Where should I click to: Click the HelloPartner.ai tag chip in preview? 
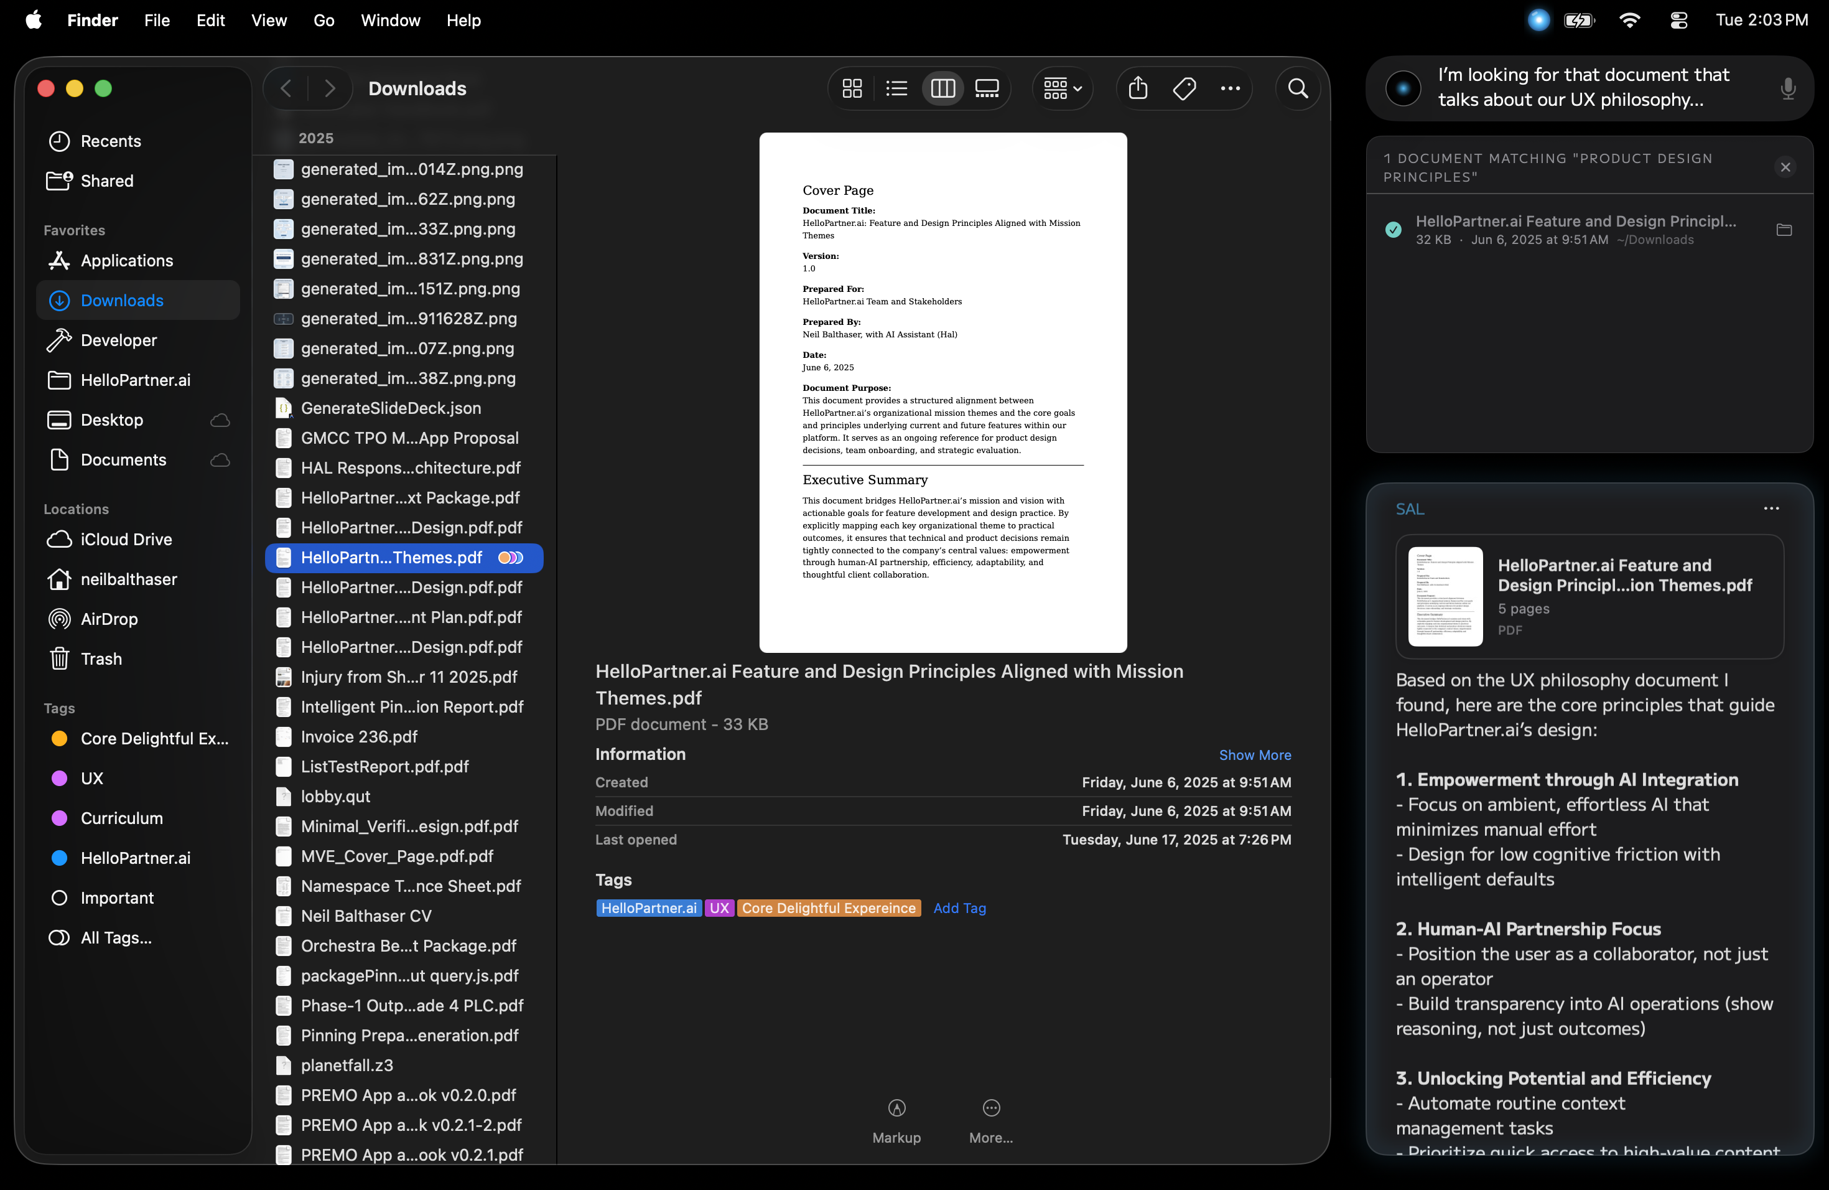(x=649, y=909)
